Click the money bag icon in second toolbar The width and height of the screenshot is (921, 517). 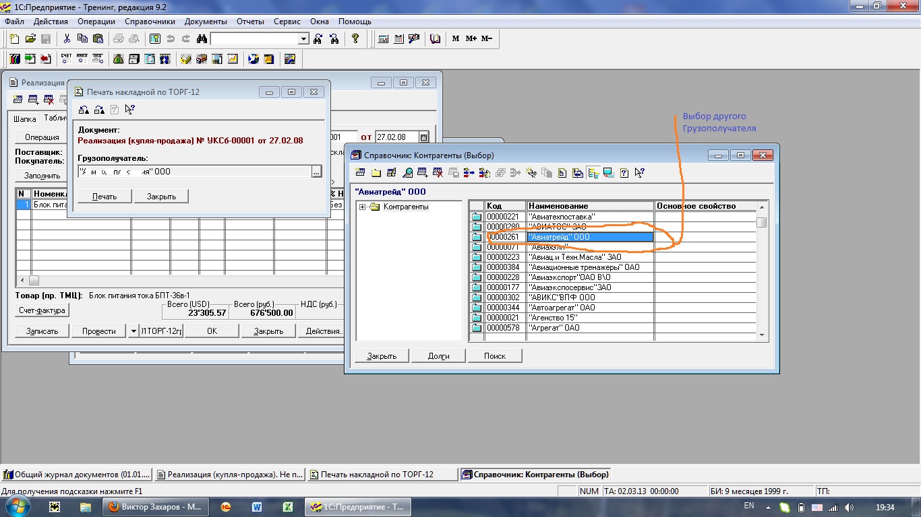click(x=119, y=59)
